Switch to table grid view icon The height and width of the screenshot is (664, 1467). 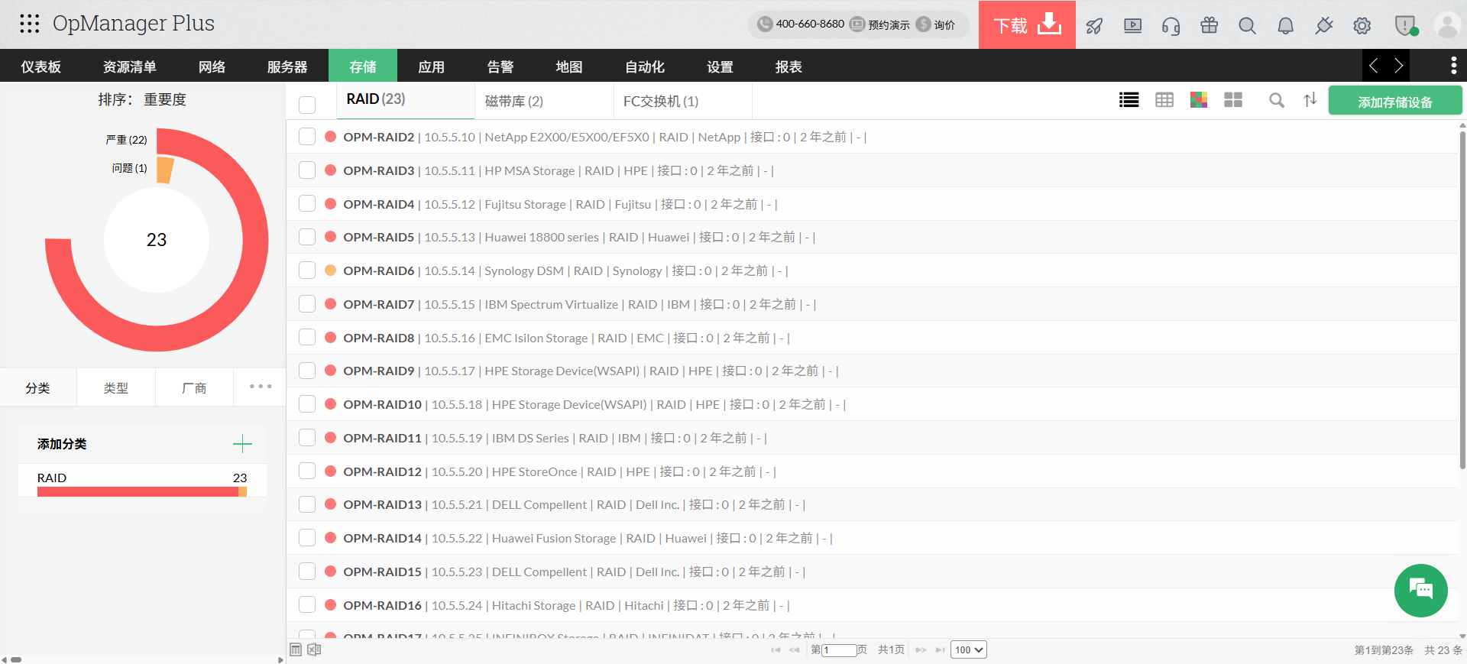coord(1164,100)
